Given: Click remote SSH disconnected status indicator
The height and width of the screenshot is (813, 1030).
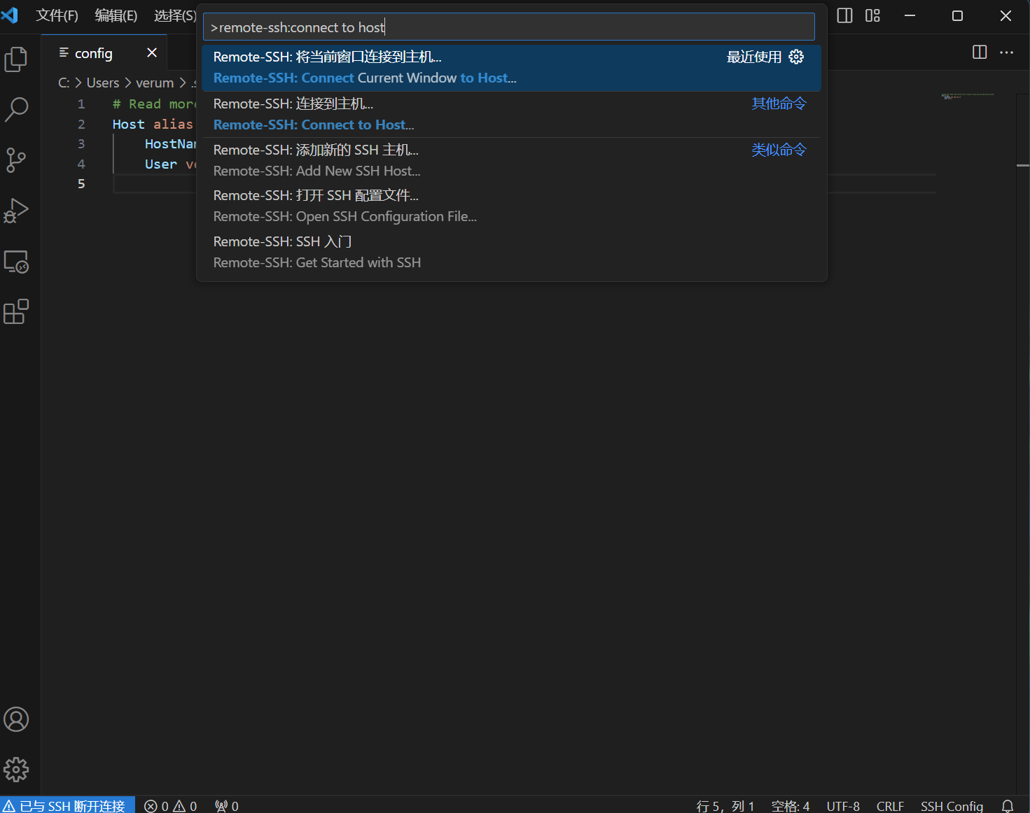Looking at the screenshot, I should click(68, 806).
